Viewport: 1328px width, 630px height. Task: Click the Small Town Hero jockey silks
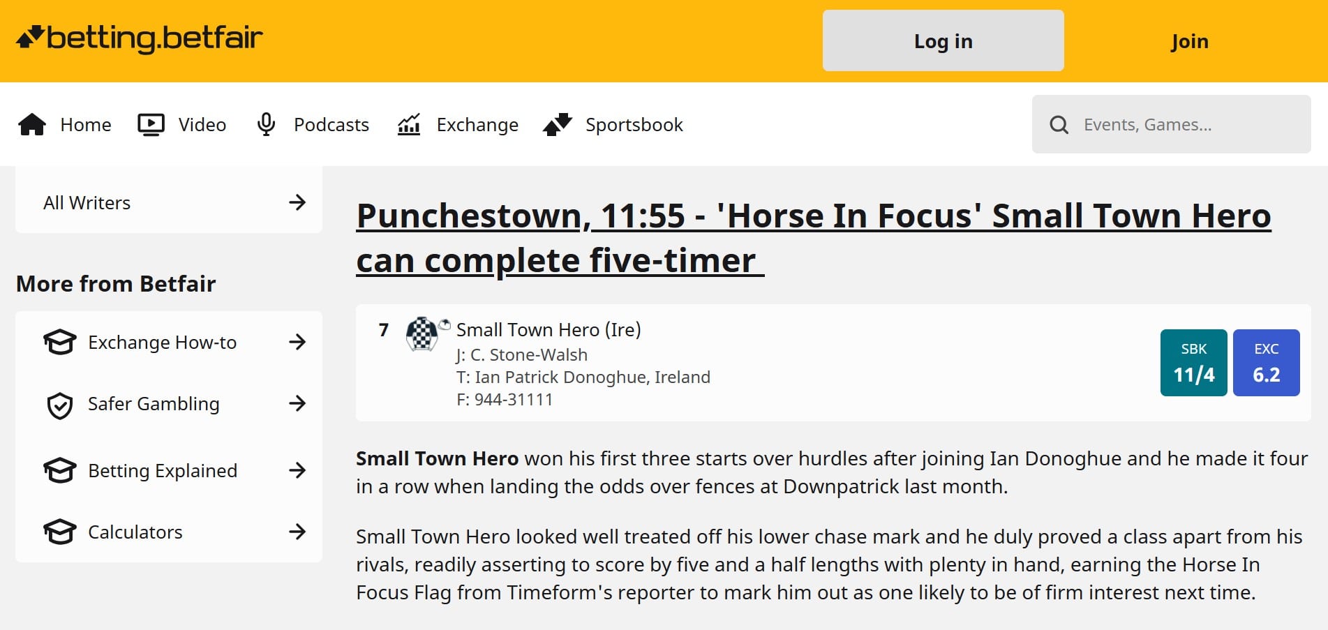click(x=422, y=333)
